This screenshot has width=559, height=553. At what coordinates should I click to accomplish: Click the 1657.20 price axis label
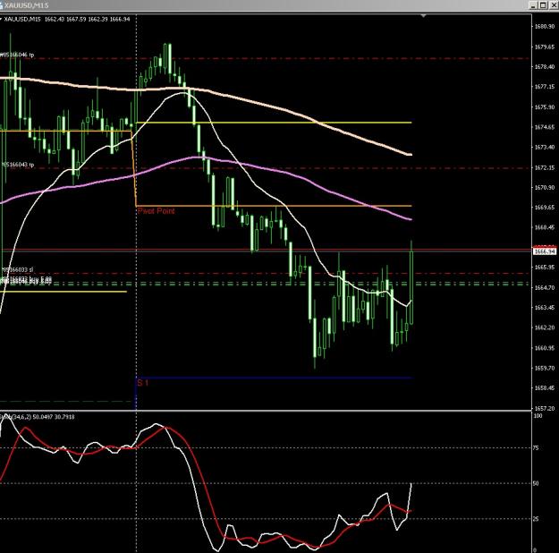click(x=545, y=408)
